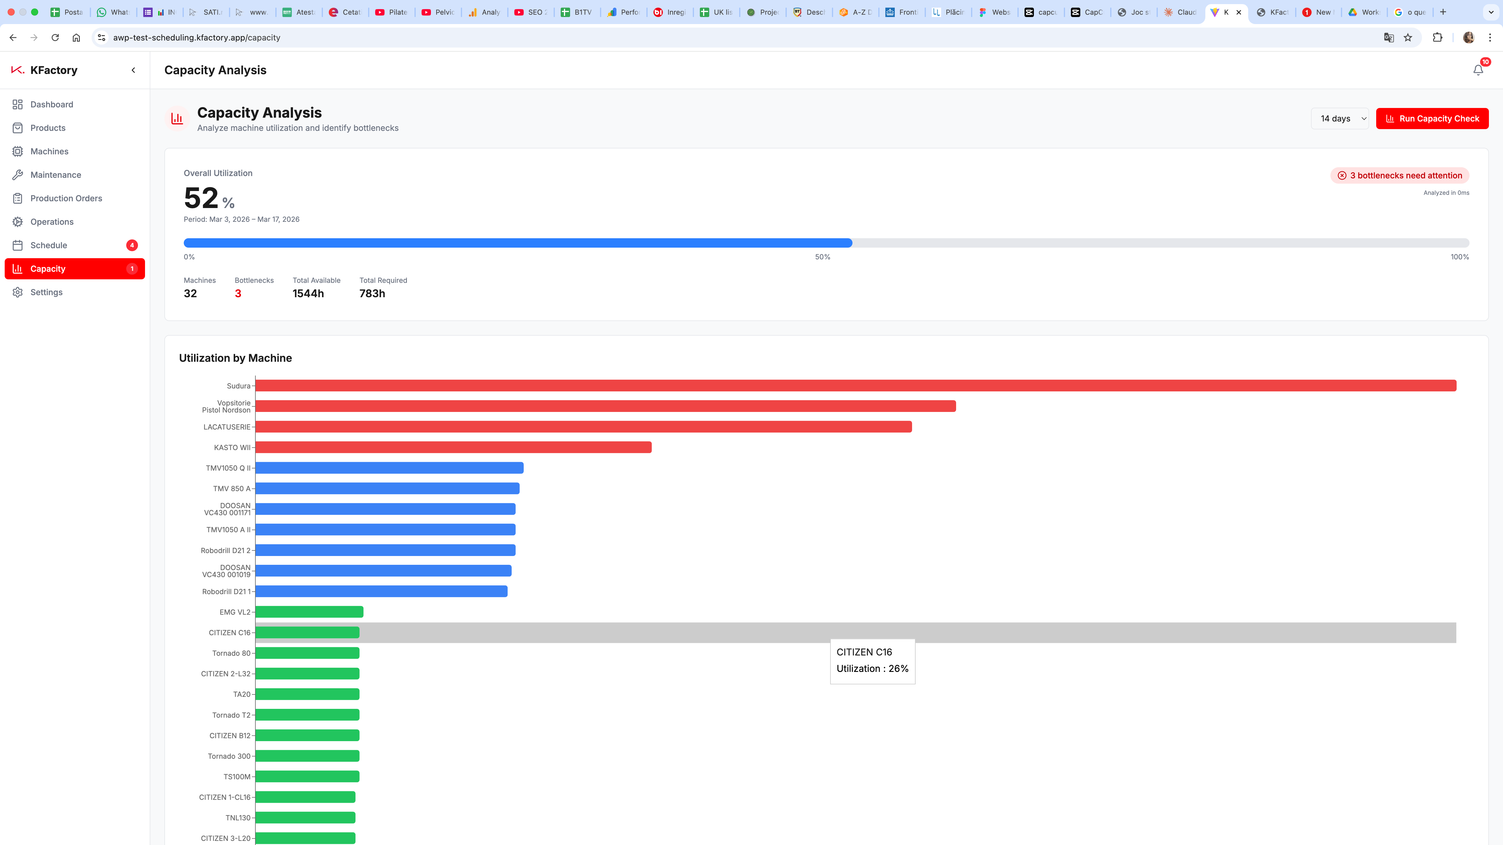Open the Chrome profile avatar
Viewport: 1503px width, 845px height.
(x=1469, y=37)
